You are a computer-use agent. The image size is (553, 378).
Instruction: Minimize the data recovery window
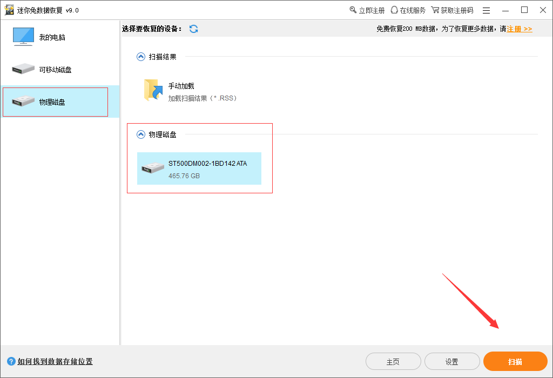point(505,11)
